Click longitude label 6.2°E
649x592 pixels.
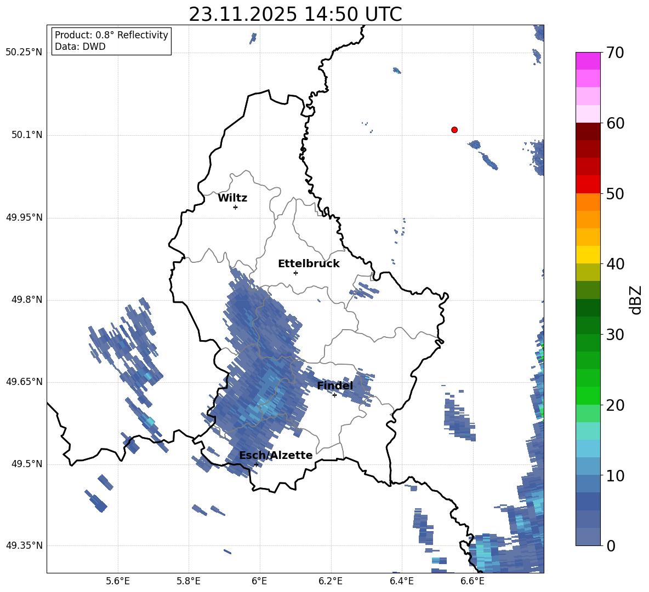(331, 581)
